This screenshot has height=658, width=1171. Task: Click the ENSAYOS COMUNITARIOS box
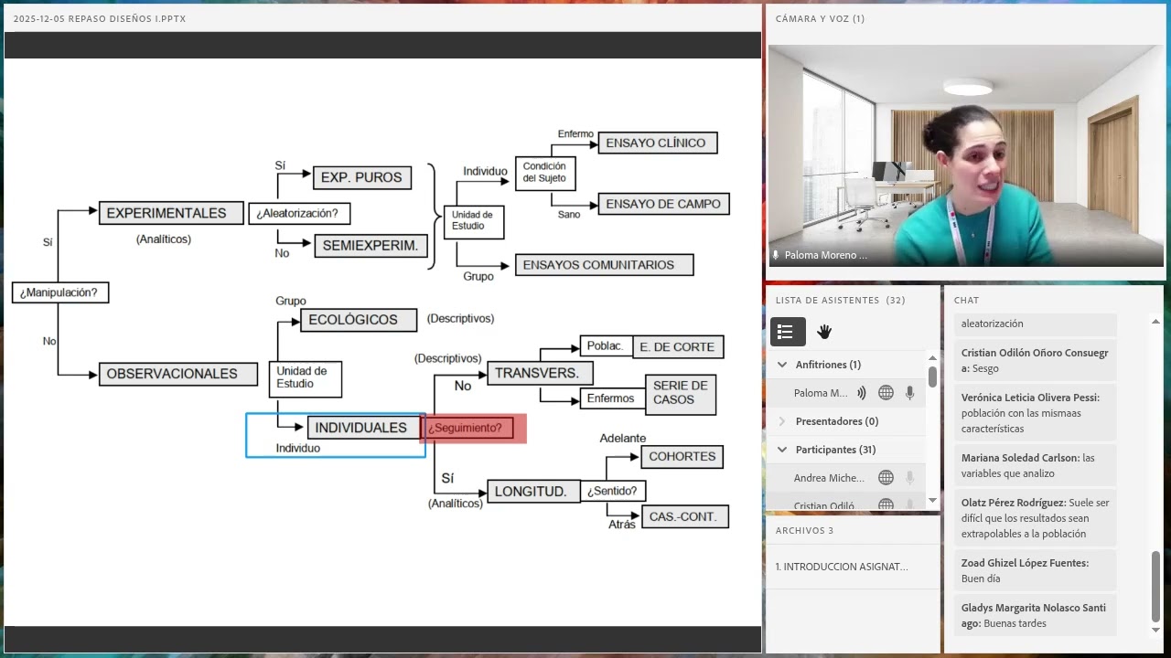[604, 265]
